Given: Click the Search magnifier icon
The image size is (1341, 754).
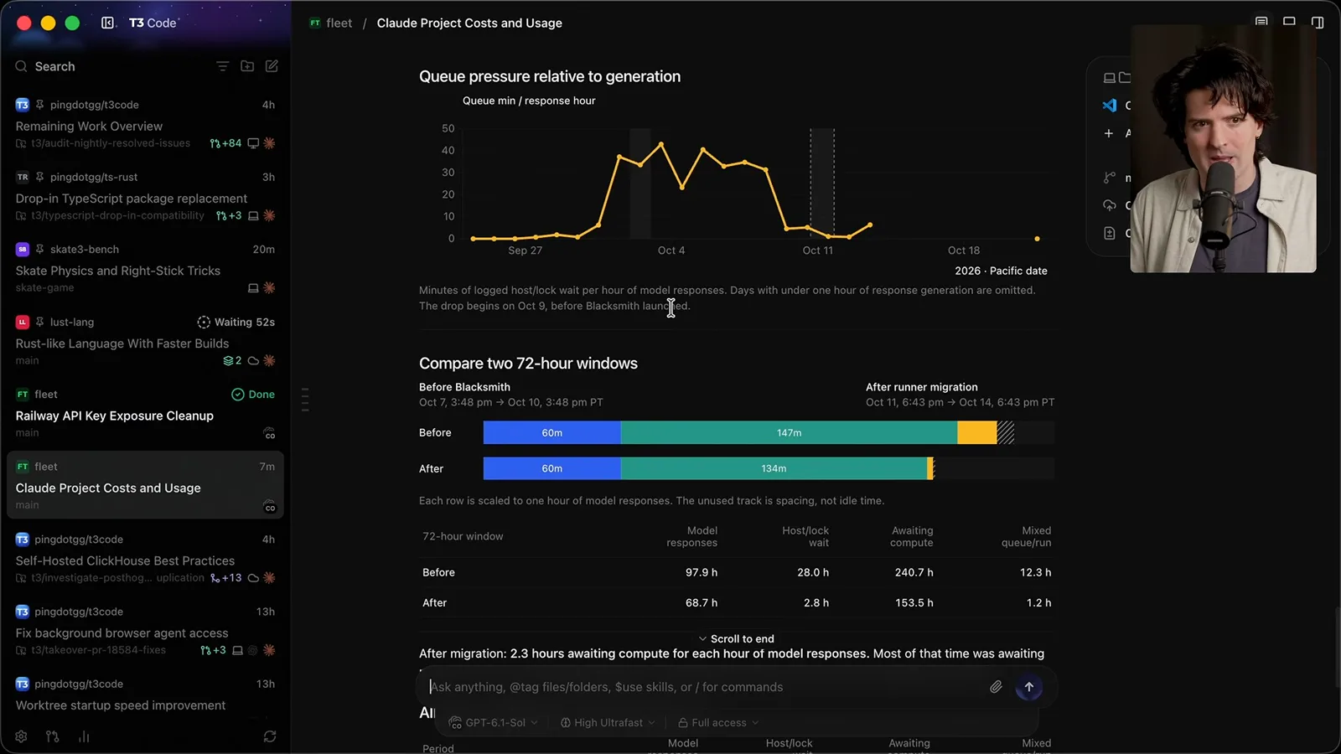Looking at the screenshot, I should tap(21, 66).
